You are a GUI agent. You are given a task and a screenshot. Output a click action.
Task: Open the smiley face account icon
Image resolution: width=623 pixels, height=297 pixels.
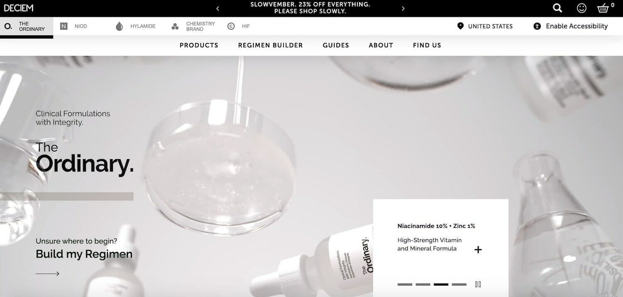(581, 8)
